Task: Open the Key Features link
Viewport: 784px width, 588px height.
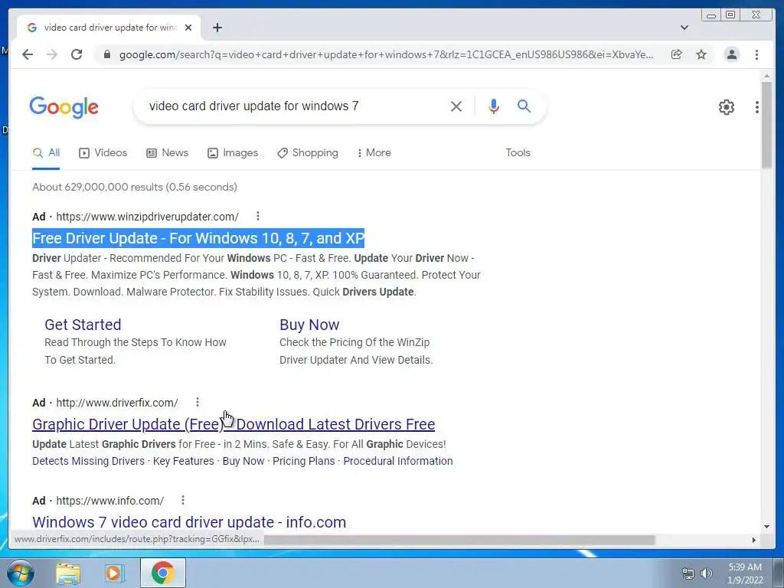Action: tap(184, 461)
